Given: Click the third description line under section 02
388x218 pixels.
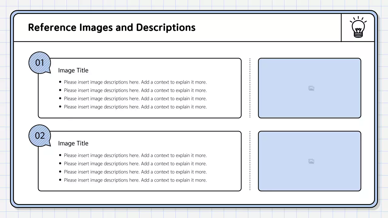Looking at the screenshot, I should pyautogui.click(x=135, y=172).
